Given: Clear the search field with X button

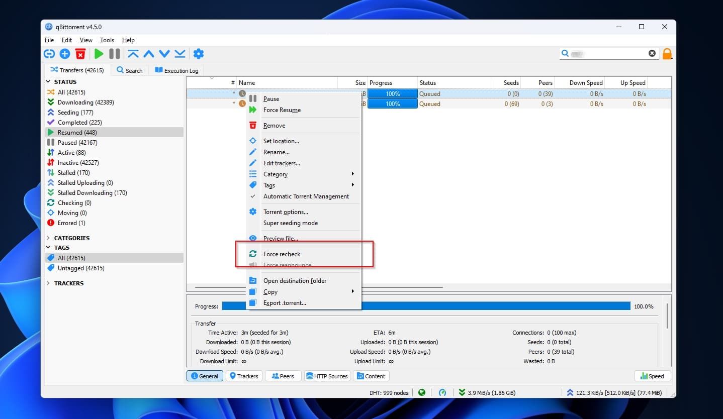Looking at the screenshot, I should point(652,53).
